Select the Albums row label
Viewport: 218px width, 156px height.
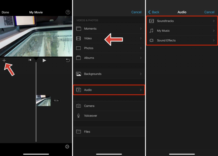[x=89, y=58]
